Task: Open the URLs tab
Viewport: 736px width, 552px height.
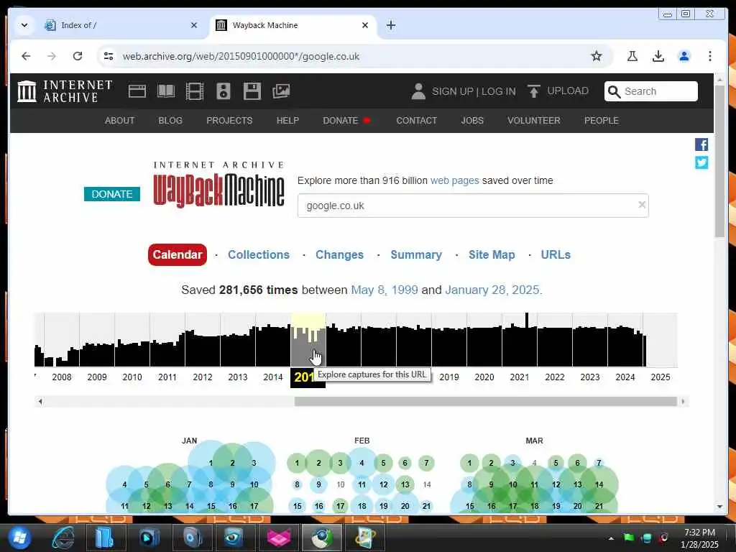Action: [x=556, y=254]
